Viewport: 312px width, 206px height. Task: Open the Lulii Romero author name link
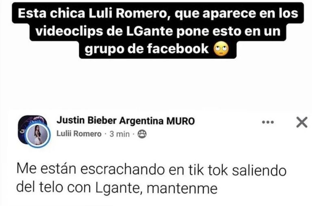(x=79, y=134)
